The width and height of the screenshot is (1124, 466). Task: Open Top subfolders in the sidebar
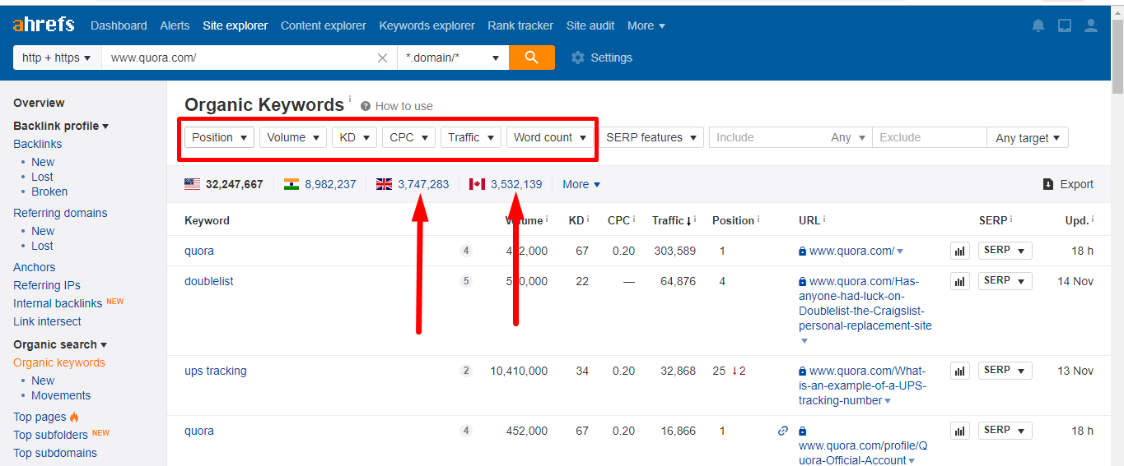pos(51,435)
